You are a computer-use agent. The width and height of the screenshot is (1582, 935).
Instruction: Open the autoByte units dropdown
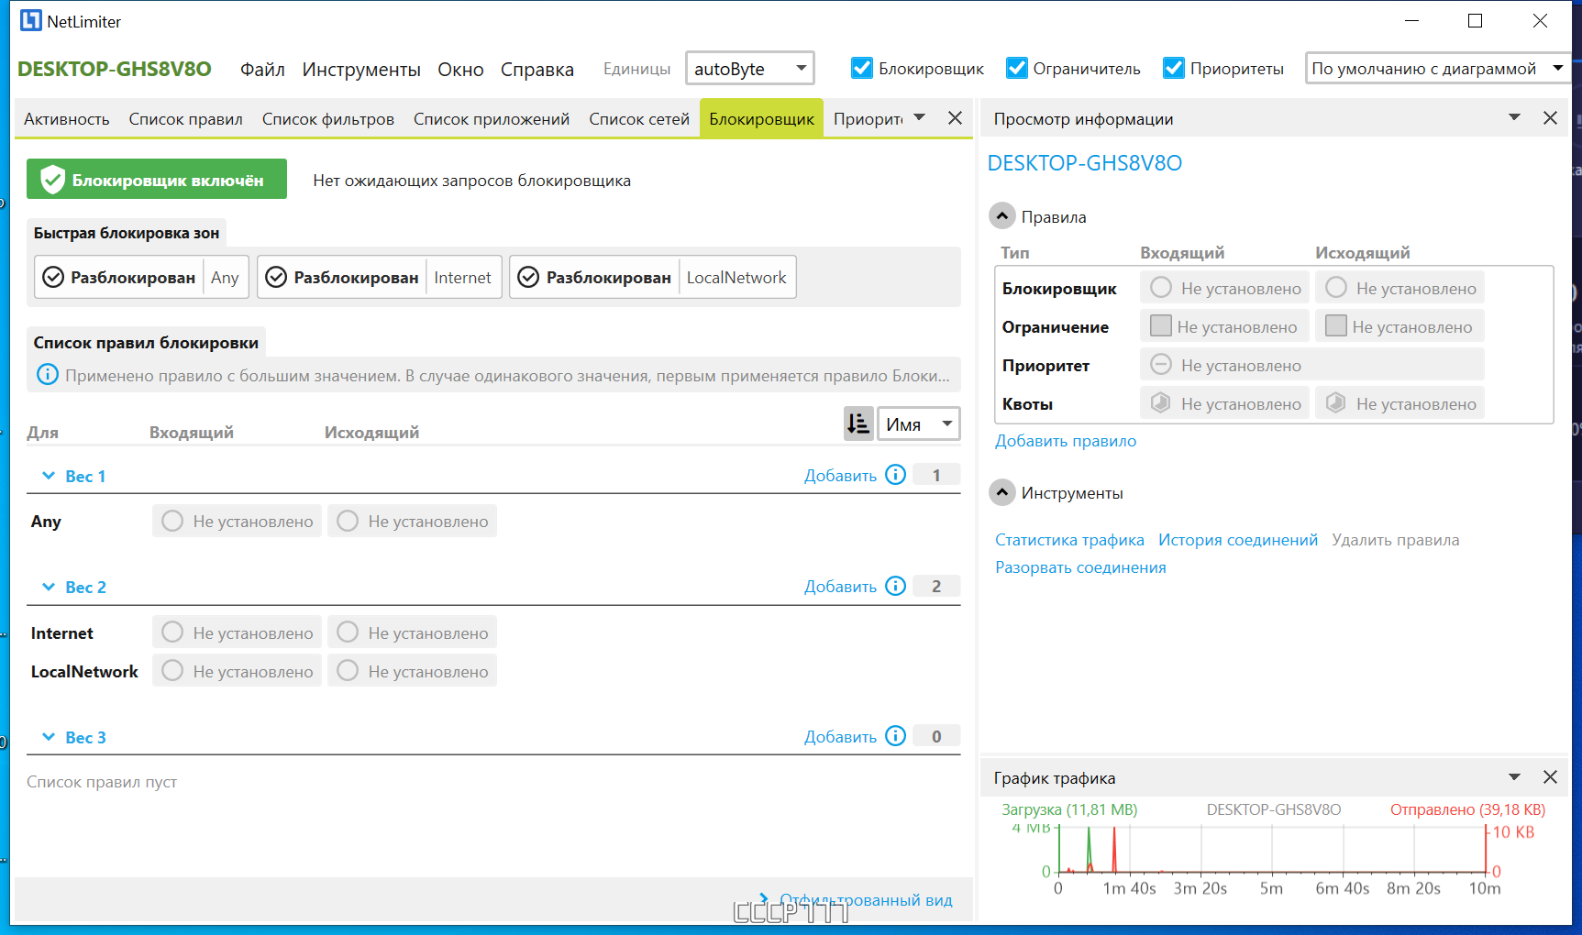tap(750, 68)
